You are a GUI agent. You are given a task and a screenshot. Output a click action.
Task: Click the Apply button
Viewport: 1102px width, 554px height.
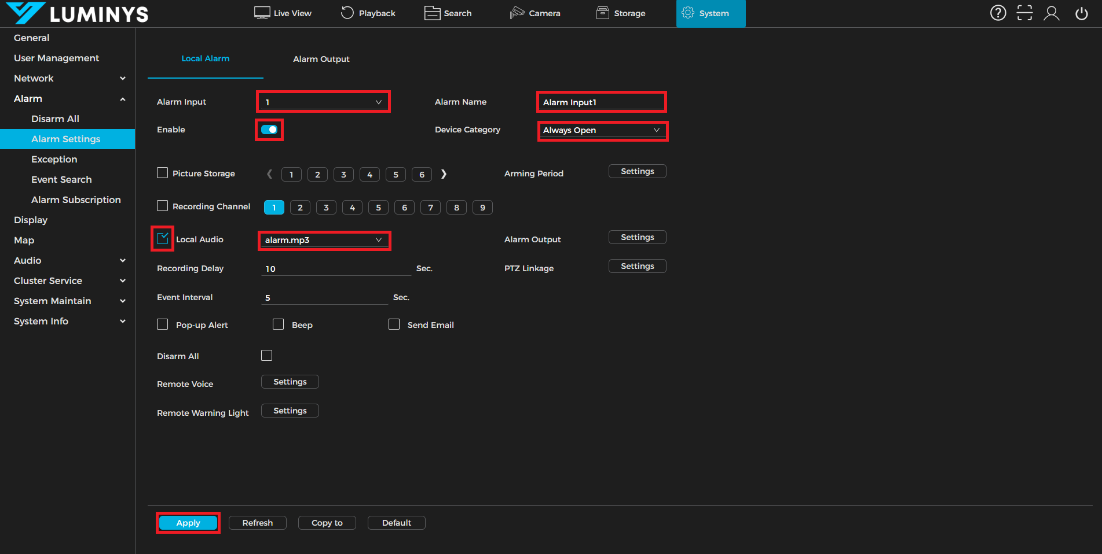(188, 523)
